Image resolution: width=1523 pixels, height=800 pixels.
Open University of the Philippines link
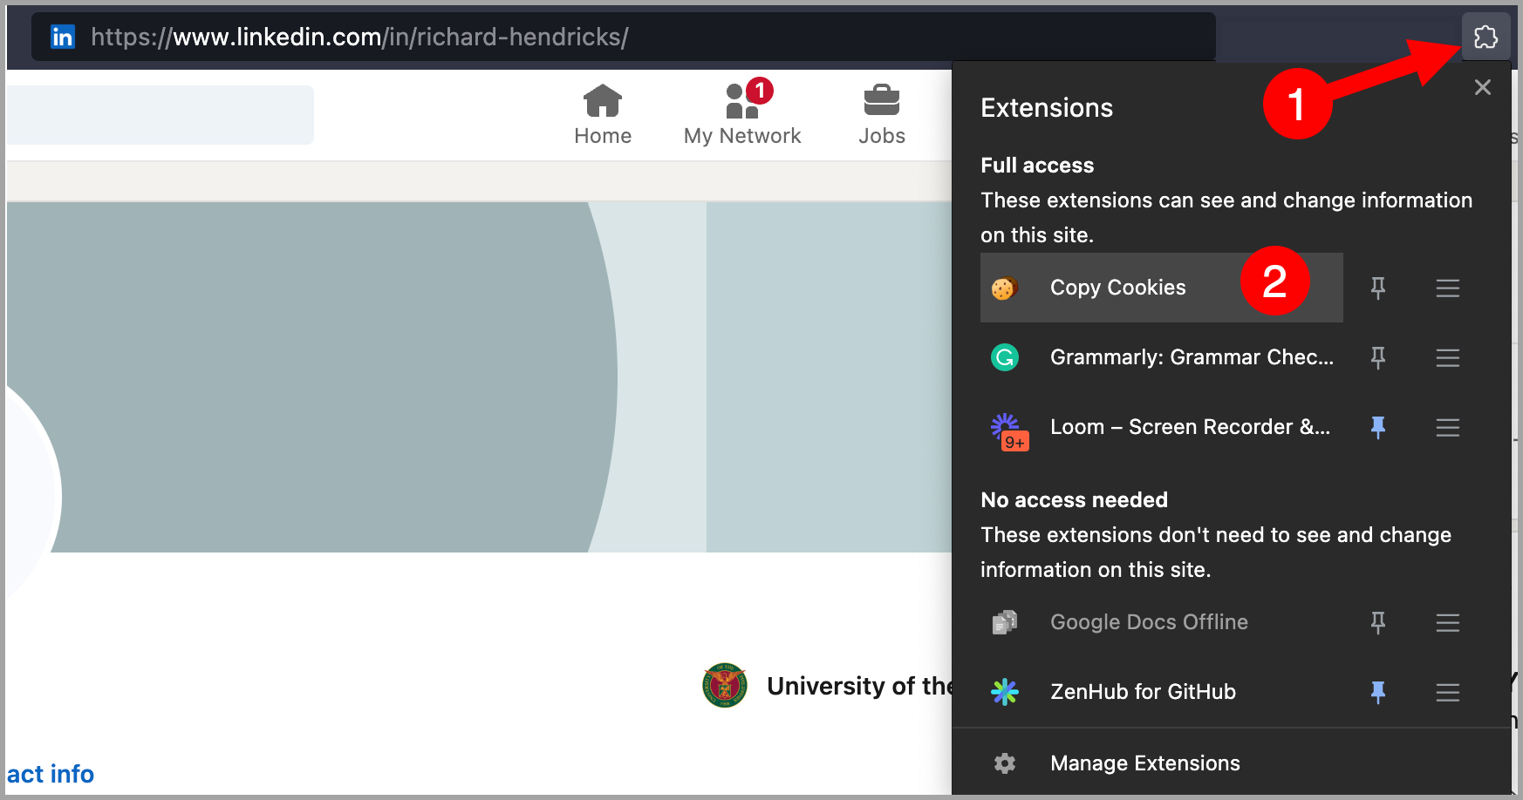(x=859, y=686)
